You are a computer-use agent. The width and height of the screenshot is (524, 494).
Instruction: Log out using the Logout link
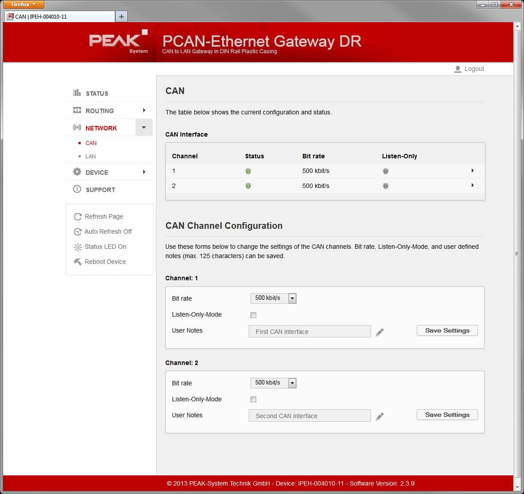474,69
